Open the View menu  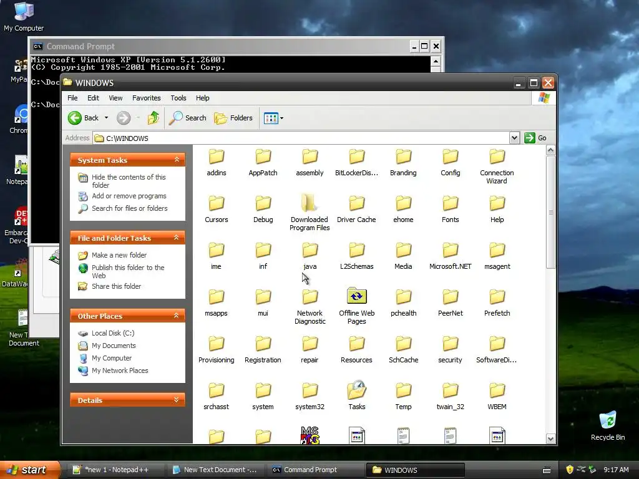(x=115, y=98)
